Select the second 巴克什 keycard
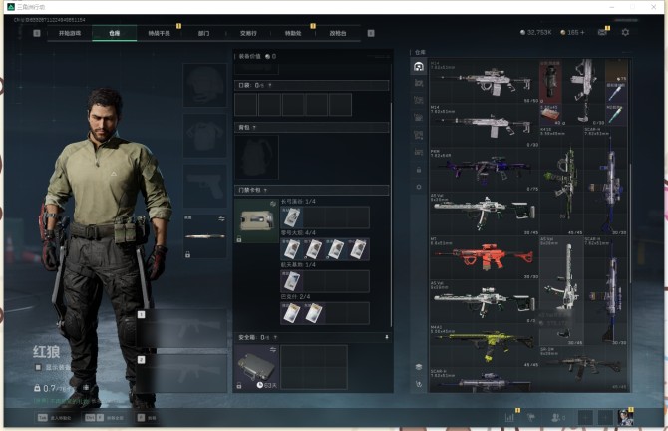668x431 pixels. (x=313, y=313)
